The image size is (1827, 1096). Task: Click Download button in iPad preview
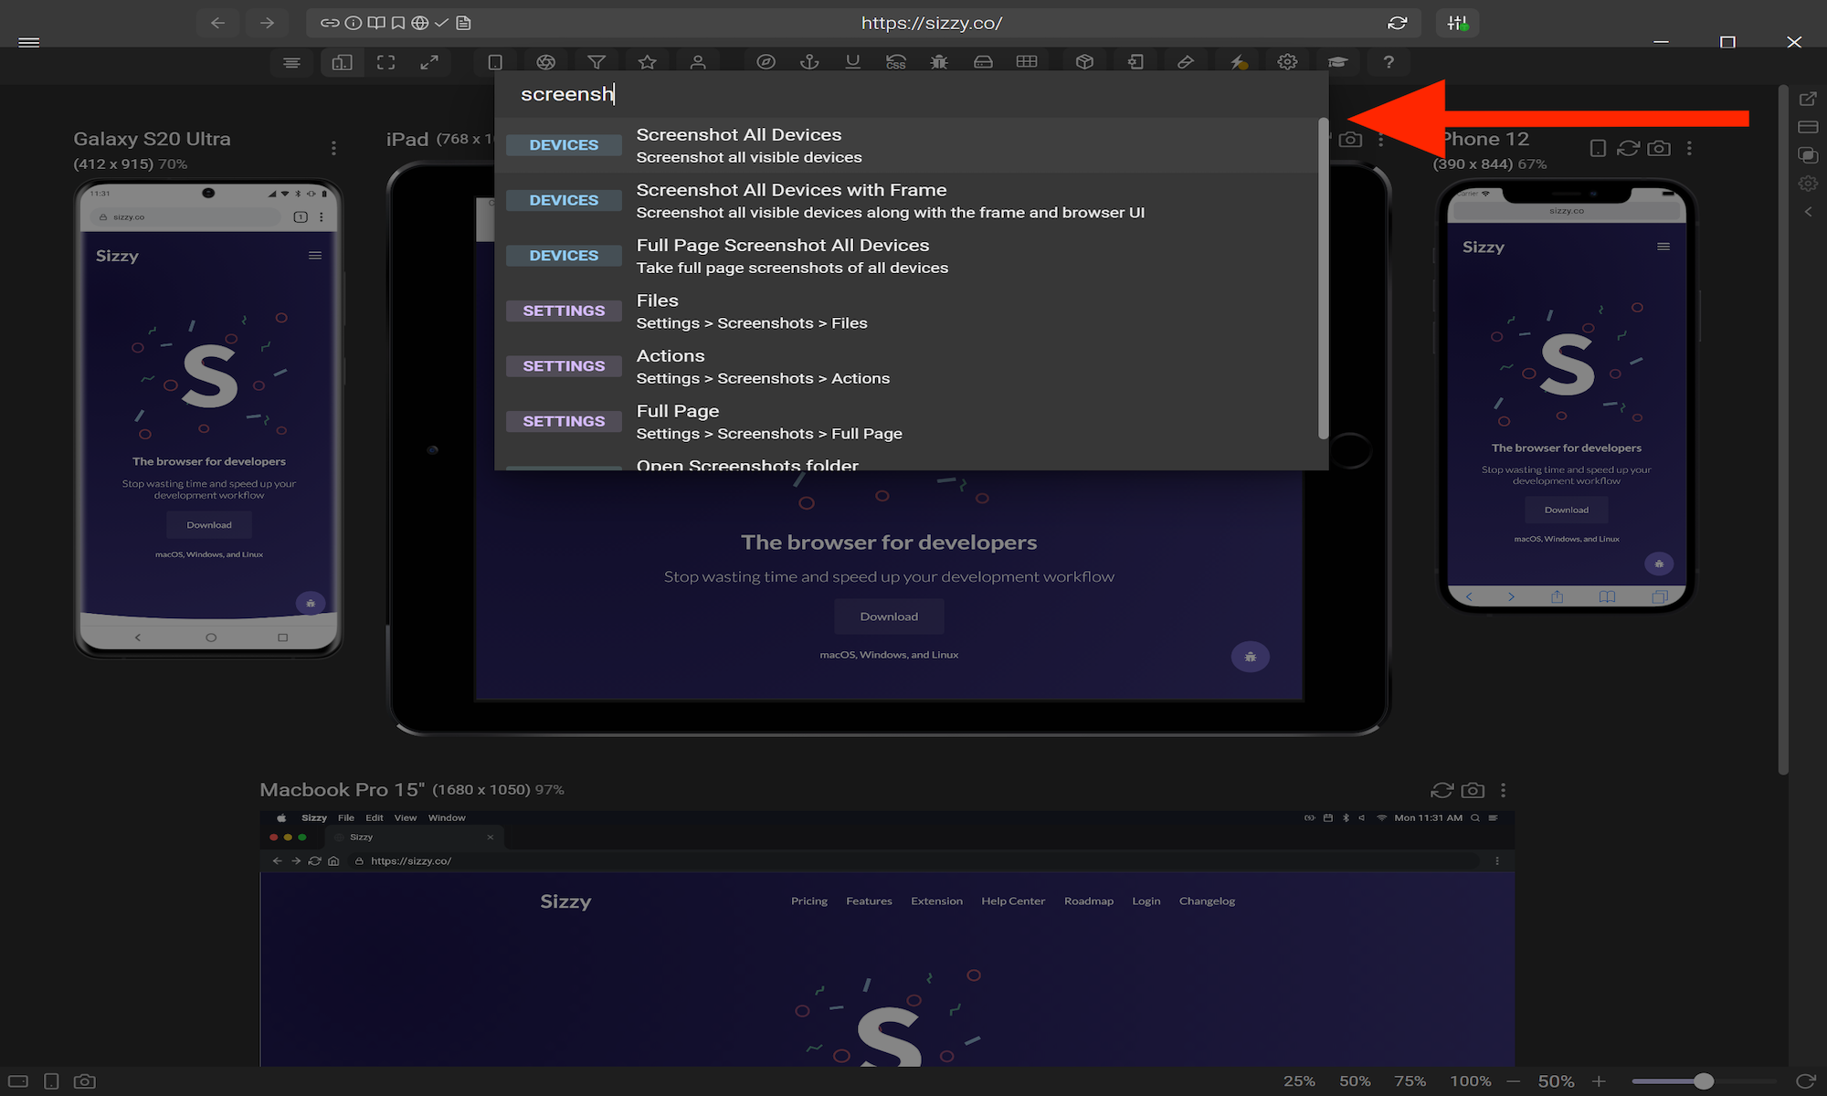tap(889, 616)
